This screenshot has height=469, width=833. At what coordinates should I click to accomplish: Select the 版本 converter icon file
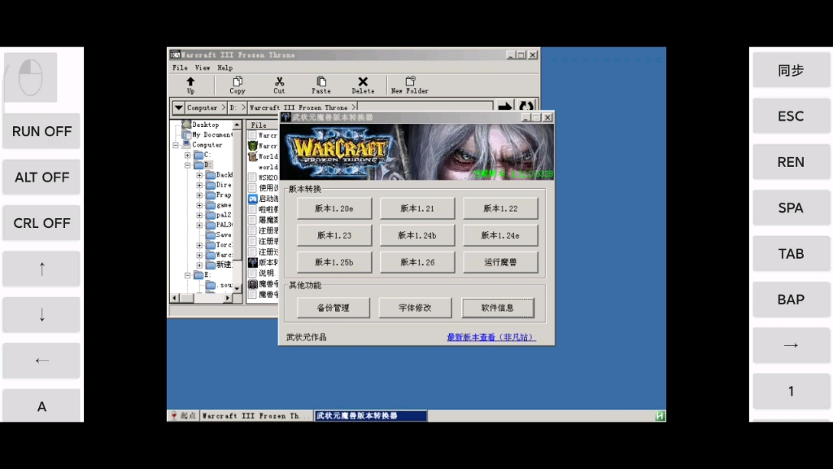pyautogui.click(x=253, y=262)
